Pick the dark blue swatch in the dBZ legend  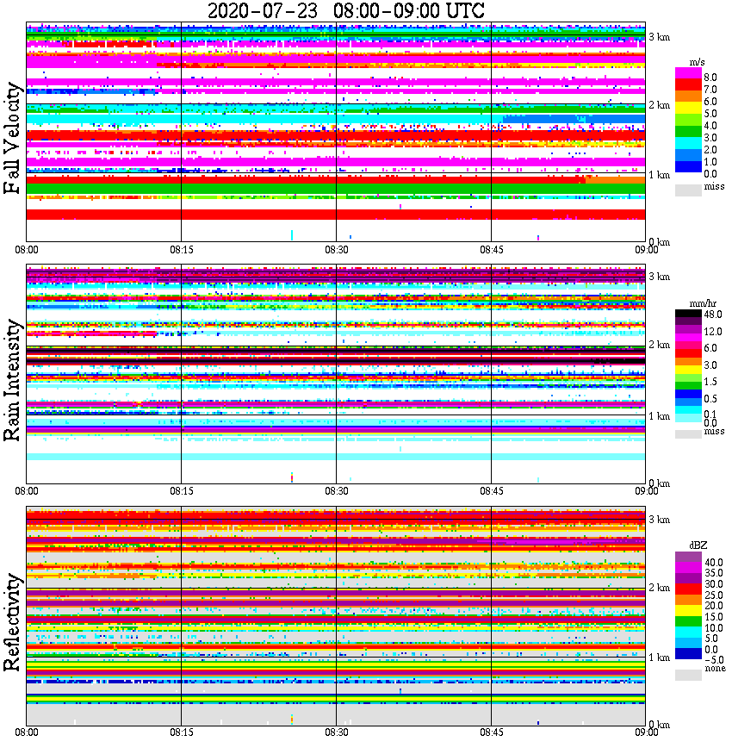(688, 653)
